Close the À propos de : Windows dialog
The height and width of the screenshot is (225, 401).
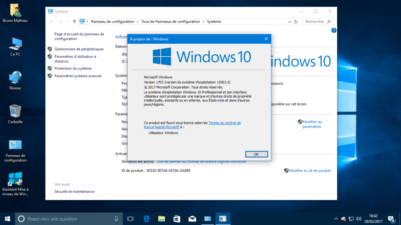266,39
